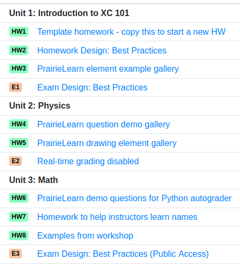Open Template homework assessment link
The height and width of the screenshot is (267, 240).
tap(131, 32)
